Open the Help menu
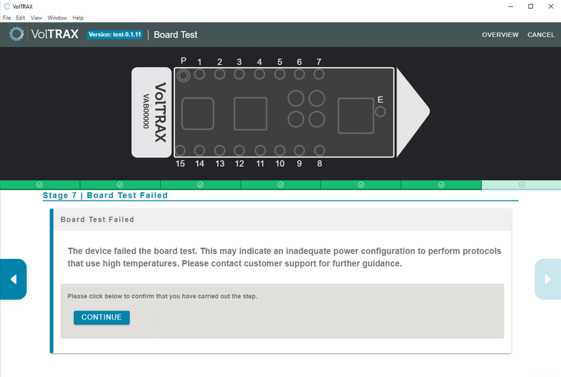 click(x=77, y=17)
